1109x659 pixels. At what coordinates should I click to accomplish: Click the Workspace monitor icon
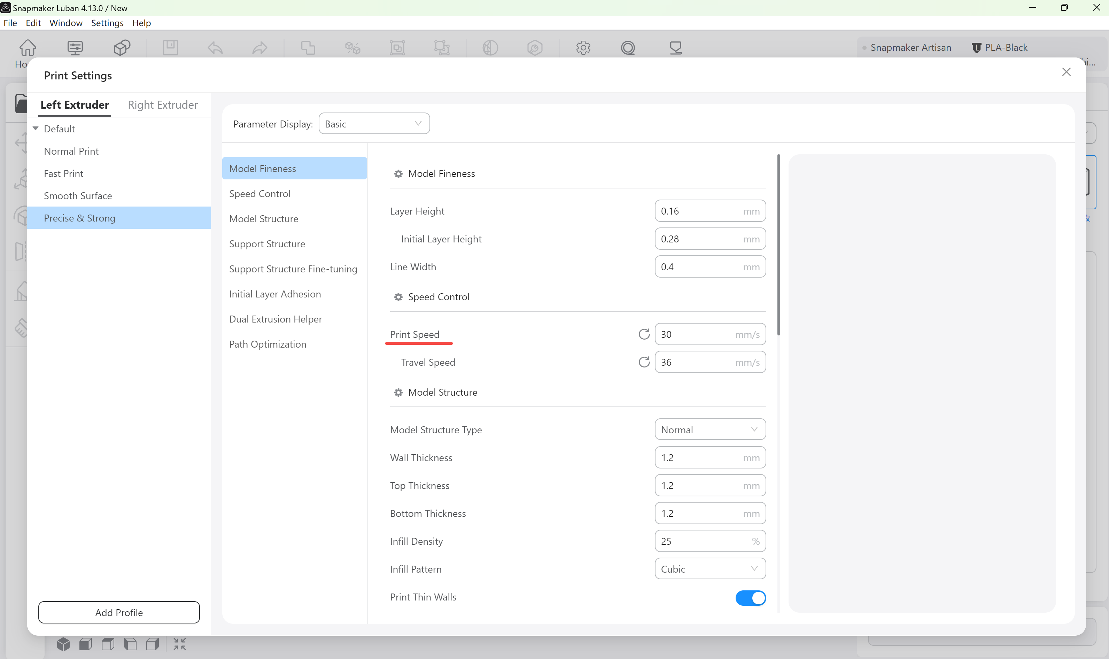pos(75,47)
